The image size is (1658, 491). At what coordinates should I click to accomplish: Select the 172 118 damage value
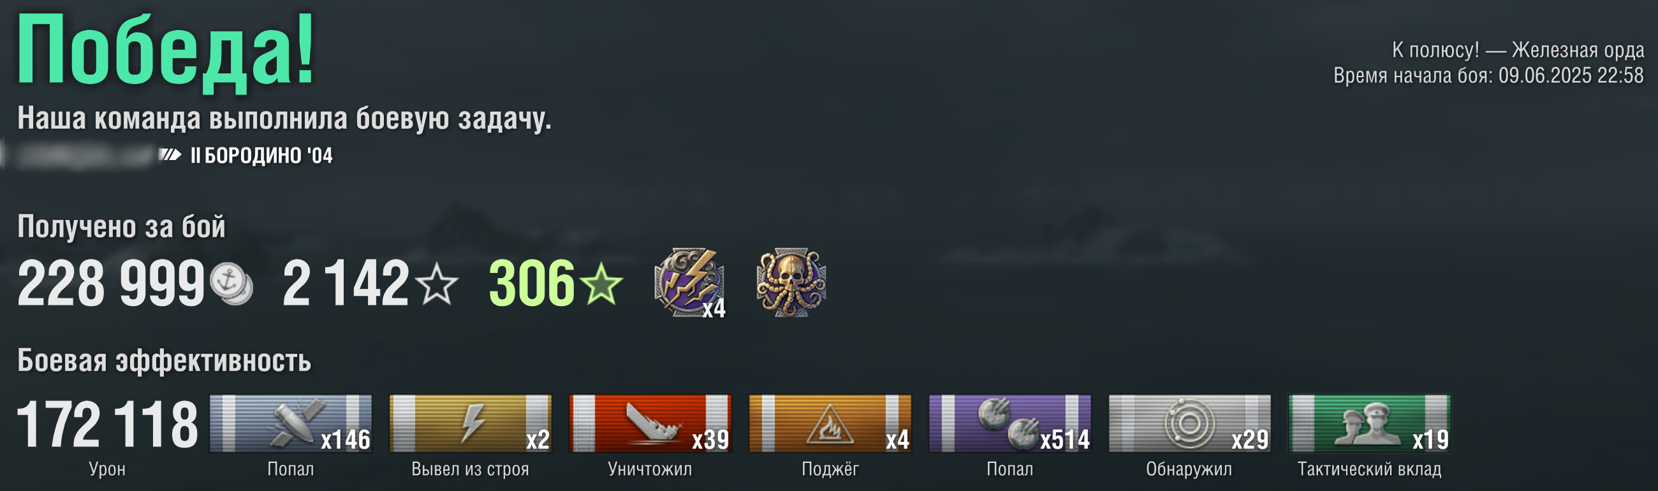click(108, 423)
